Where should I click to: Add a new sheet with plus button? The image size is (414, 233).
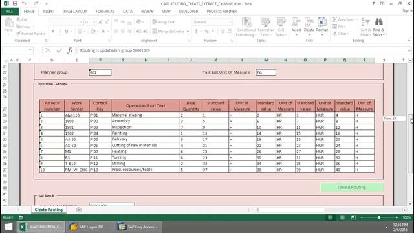[x=79, y=210]
